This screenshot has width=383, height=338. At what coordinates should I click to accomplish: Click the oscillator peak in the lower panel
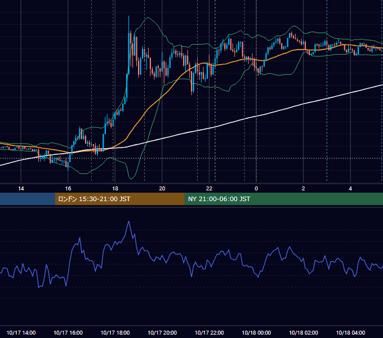[129, 222]
